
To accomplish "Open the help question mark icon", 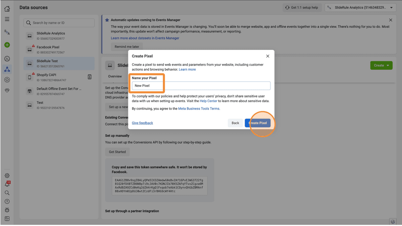I will 7,202.
